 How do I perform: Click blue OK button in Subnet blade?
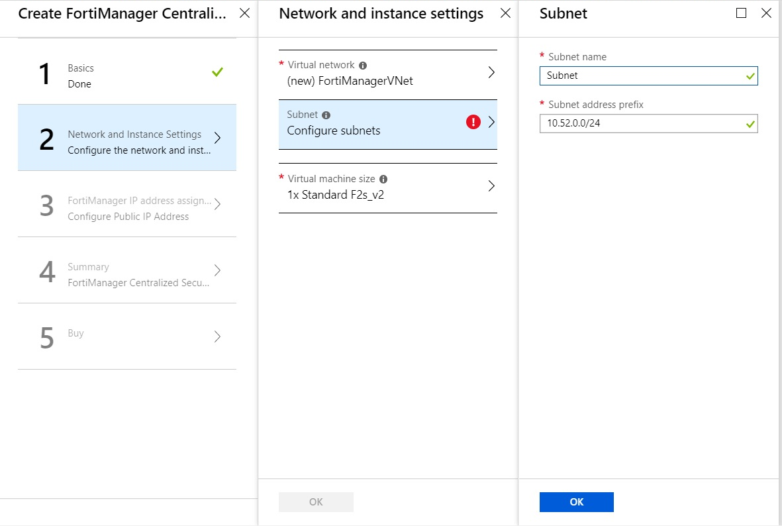(x=576, y=502)
